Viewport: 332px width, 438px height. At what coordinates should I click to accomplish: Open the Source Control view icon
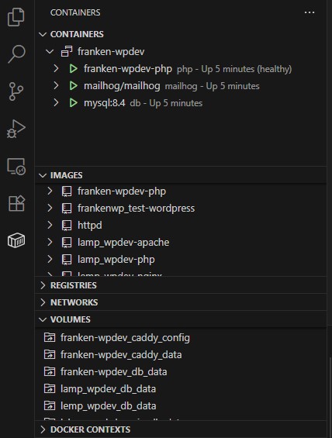click(x=16, y=91)
